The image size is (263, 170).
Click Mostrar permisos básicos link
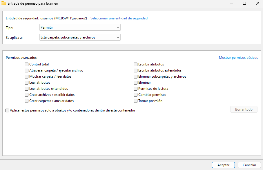pos(238,58)
